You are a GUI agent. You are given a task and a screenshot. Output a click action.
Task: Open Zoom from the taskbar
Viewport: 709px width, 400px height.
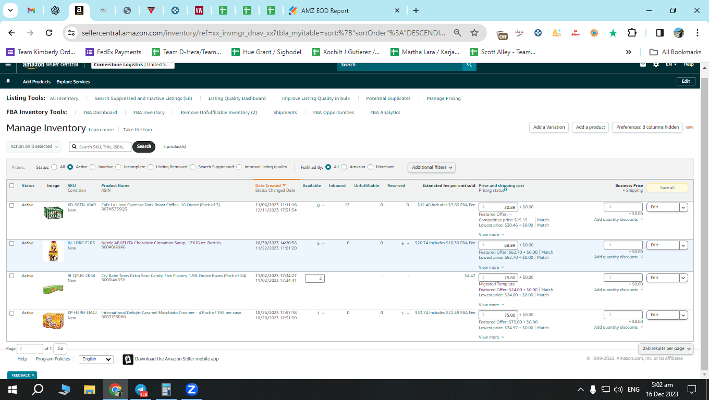point(191,389)
